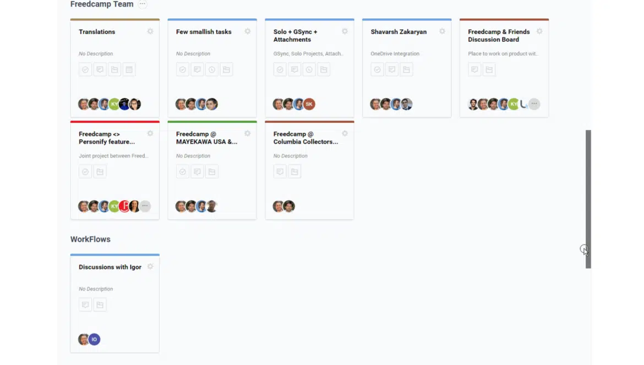The width and height of the screenshot is (644, 365).
Task: Click the vertical page scrollbar thumb
Action: point(588,199)
